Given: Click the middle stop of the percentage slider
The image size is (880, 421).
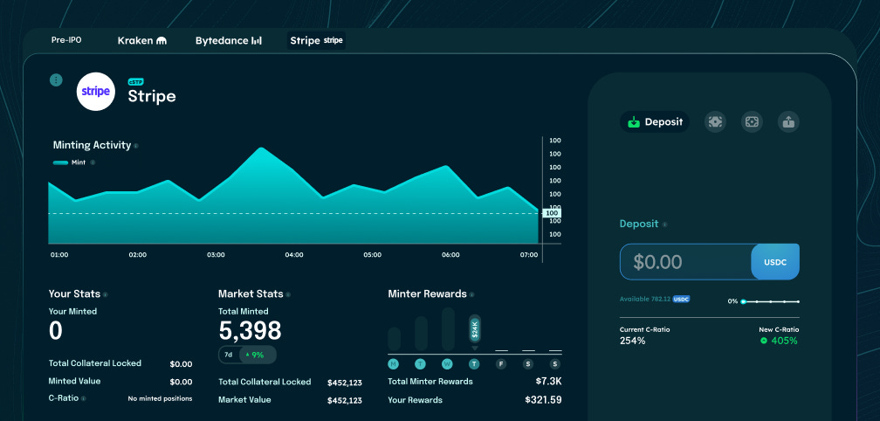Looking at the screenshot, I should click(x=771, y=301).
